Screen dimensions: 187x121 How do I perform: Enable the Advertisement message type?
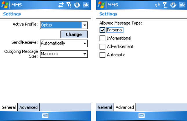point(102,46)
